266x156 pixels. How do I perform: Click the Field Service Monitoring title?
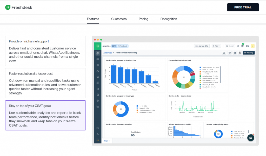point(126,53)
